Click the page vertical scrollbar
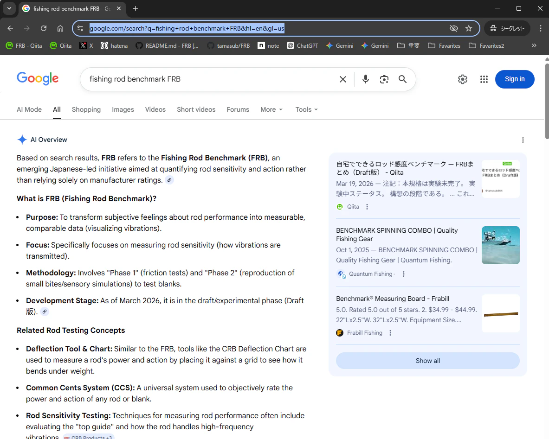Screen dimensions: 549x439 click(x=547, y=101)
